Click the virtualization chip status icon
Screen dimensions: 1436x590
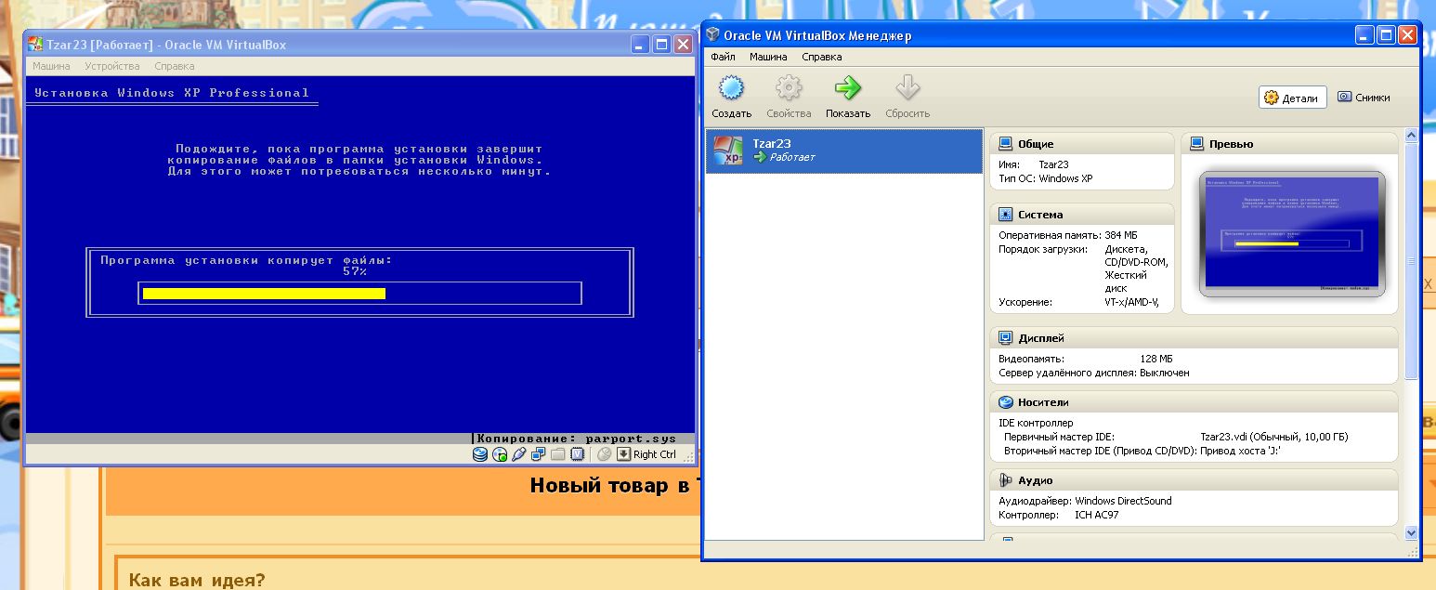point(577,454)
